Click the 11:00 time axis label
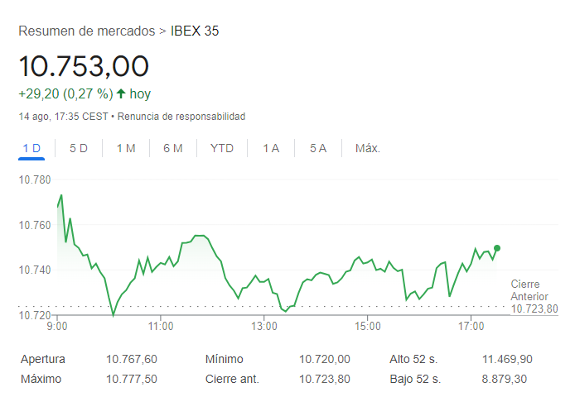Screen dimensions: 575x397 [161, 328]
